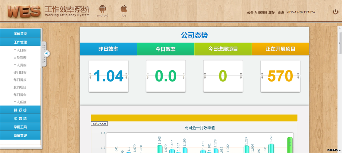Click the 1.237 chart bar
This screenshot has width=342, height=153.
[246, 149]
